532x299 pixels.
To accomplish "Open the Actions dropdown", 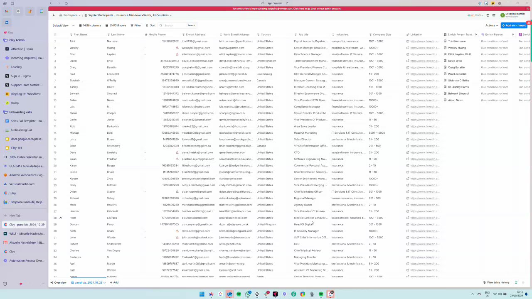I will pyautogui.click(x=492, y=25).
